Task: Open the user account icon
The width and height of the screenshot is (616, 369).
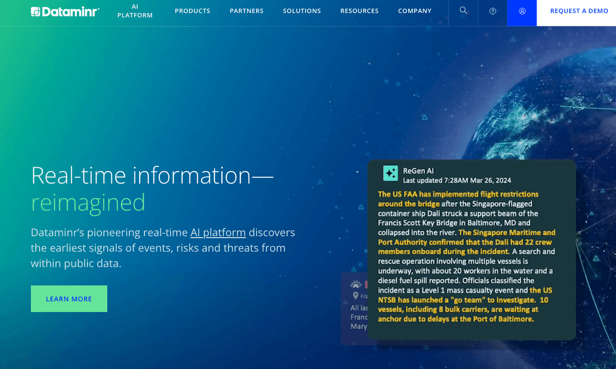Action: [522, 11]
